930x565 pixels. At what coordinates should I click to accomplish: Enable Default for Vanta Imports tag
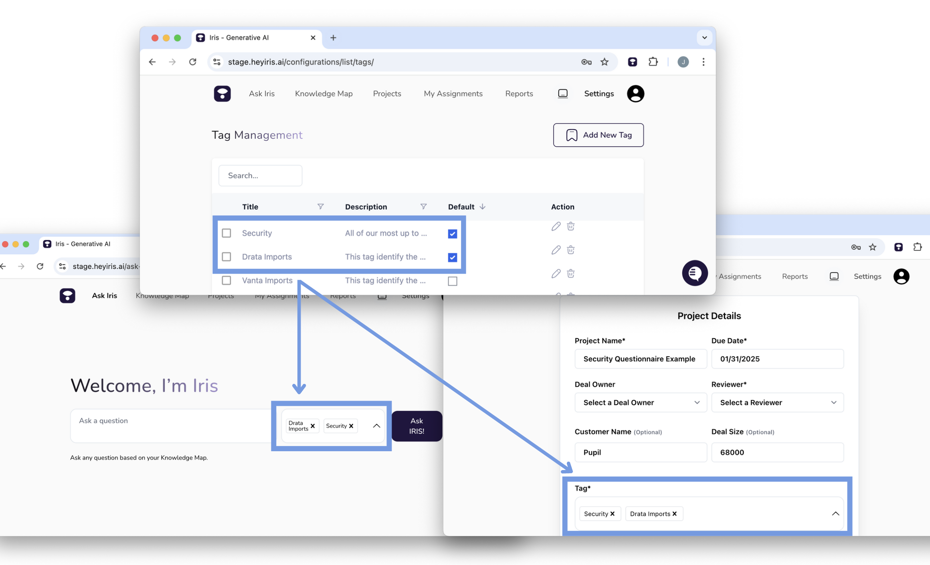[x=453, y=281]
